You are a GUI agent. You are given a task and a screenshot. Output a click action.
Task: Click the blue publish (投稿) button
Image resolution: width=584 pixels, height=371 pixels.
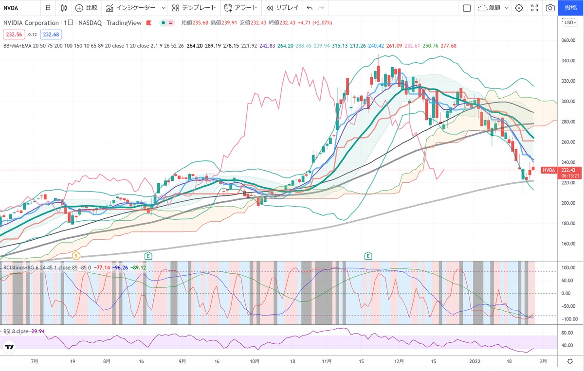point(570,8)
